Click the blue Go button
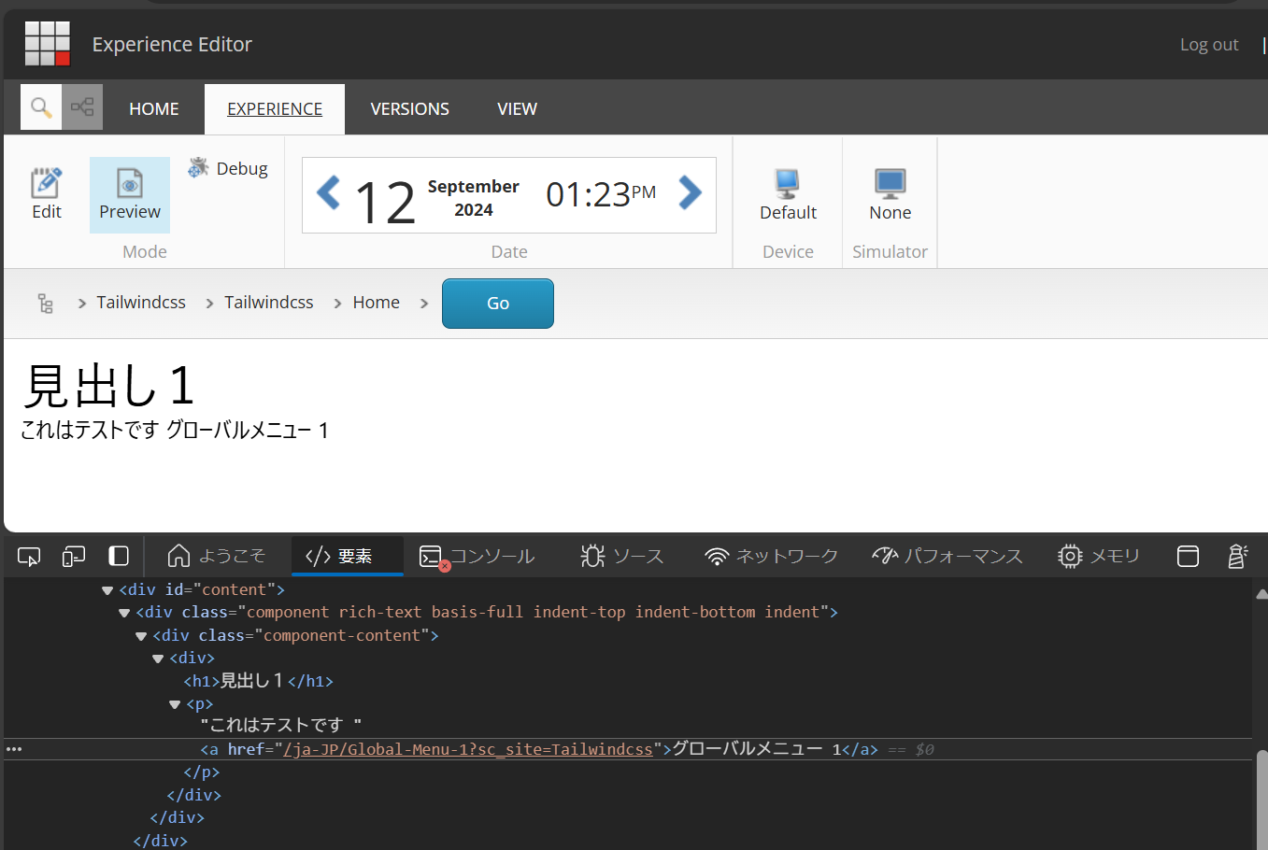The width and height of the screenshot is (1268, 850). pos(498,304)
